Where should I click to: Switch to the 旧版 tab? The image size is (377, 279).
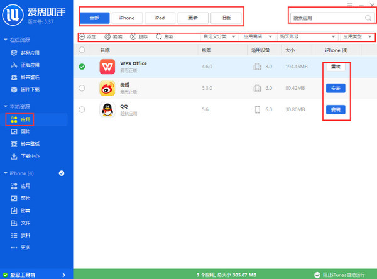(226, 18)
